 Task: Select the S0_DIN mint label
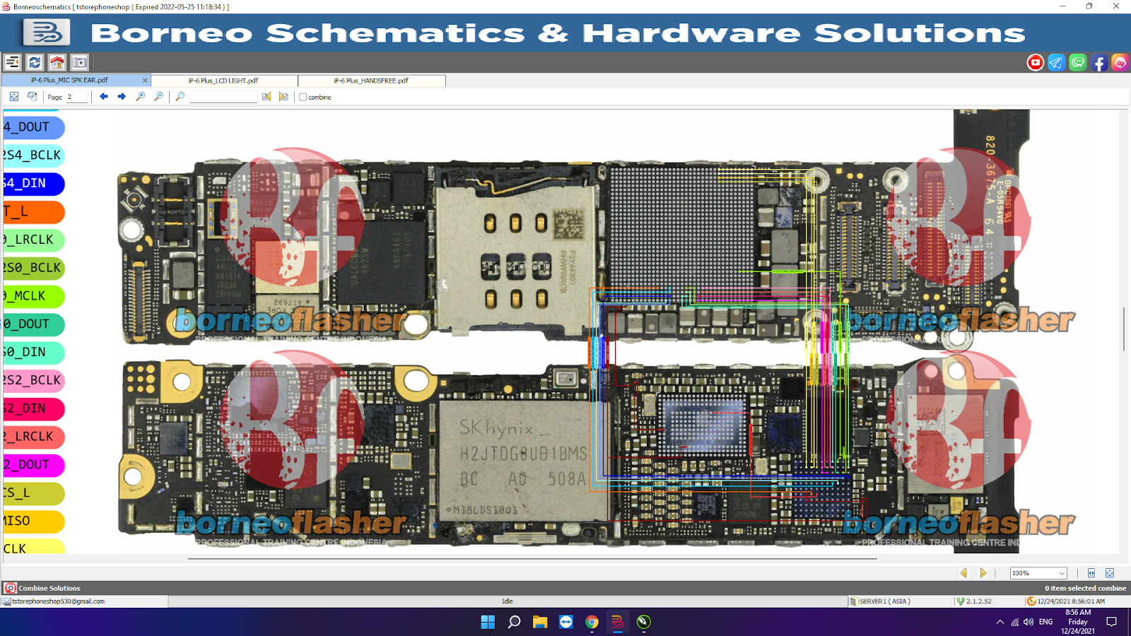(x=34, y=352)
